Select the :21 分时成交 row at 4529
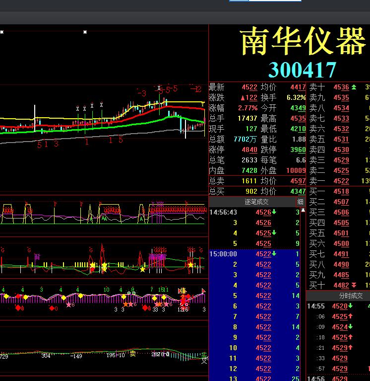This screenshot has height=381, width=370. pos(338,348)
